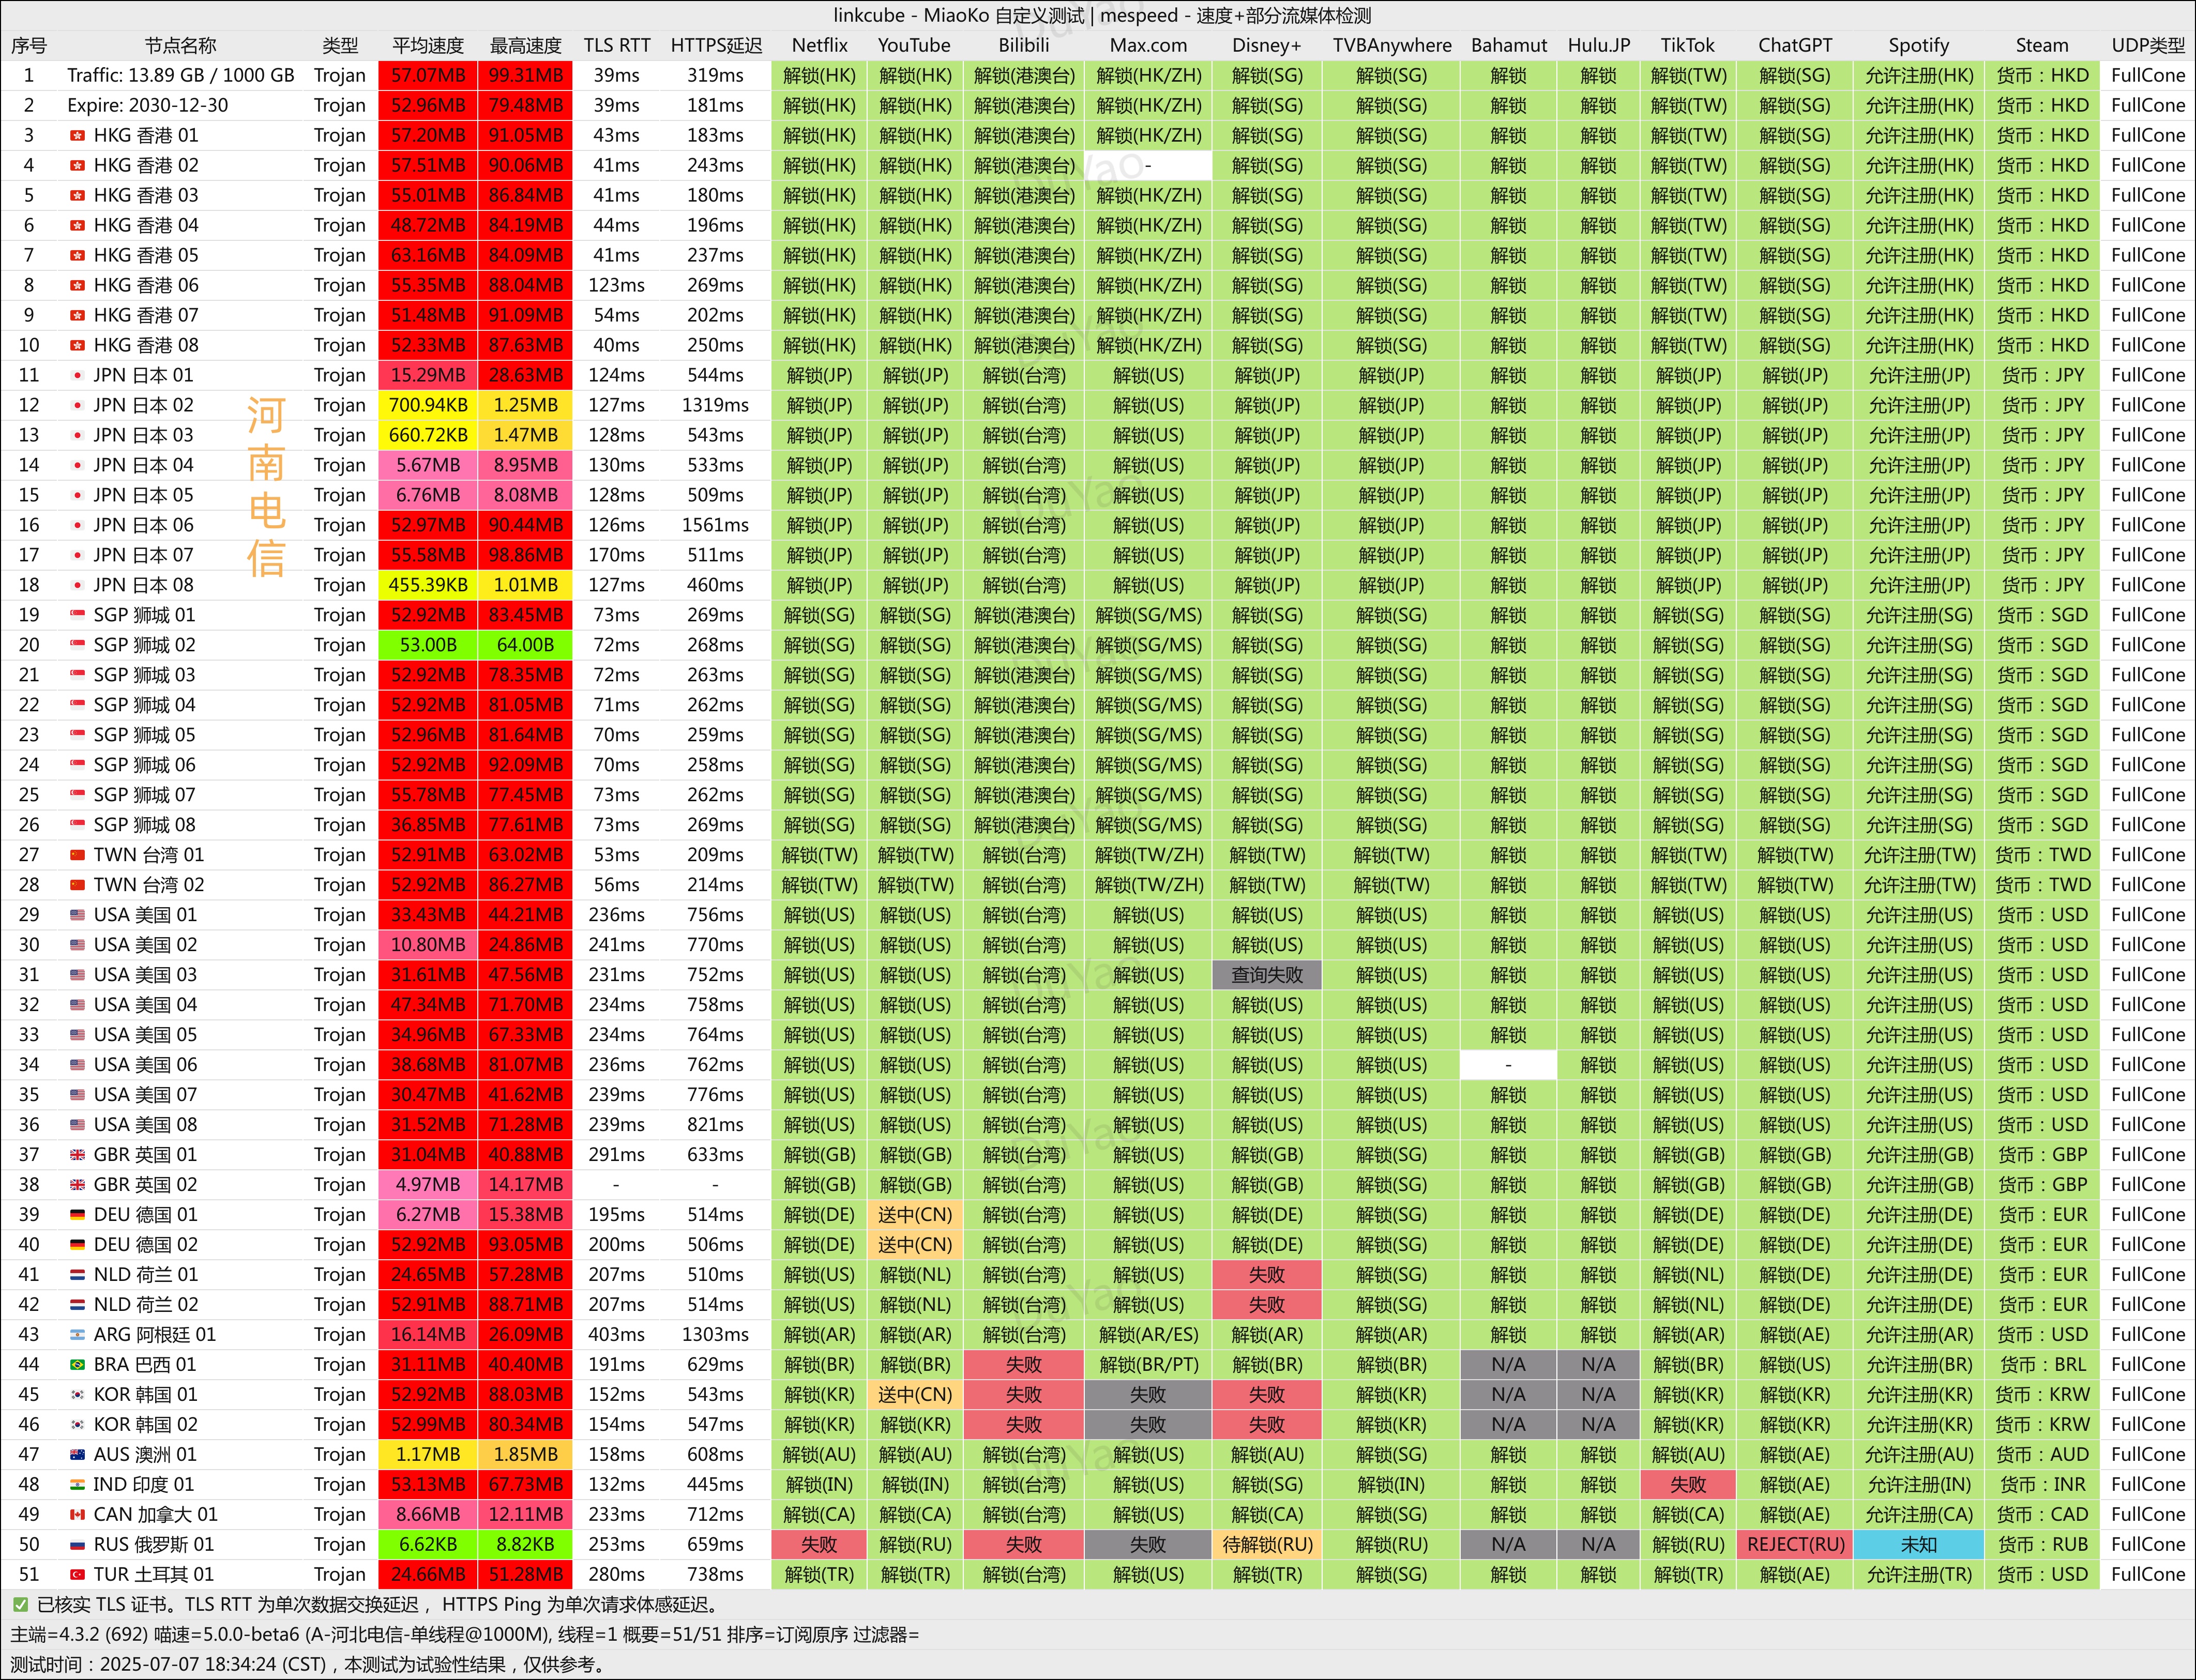The width and height of the screenshot is (2196, 1680).
Task: Click the Russia flag beside RUS 俄罗斯 01
Action: coord(77,1545)
